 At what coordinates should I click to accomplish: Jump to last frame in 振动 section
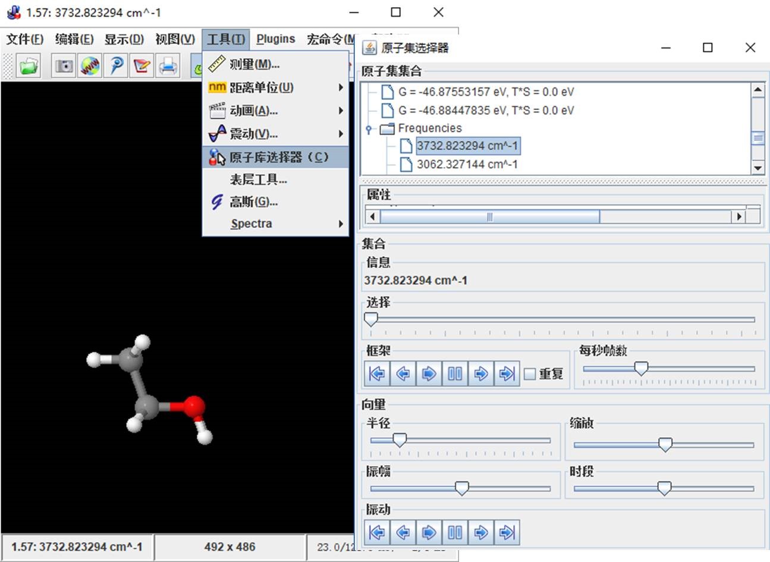507,532
